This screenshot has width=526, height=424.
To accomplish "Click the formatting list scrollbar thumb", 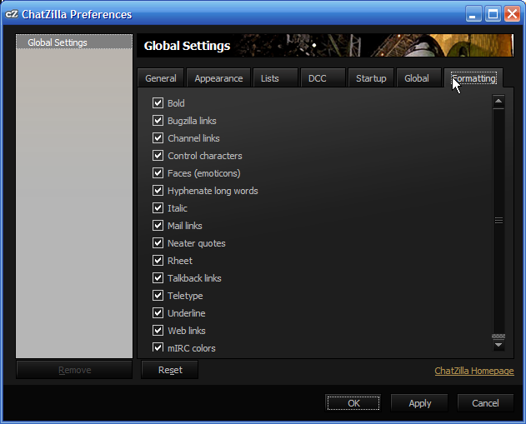I will (x=498, y=221).
